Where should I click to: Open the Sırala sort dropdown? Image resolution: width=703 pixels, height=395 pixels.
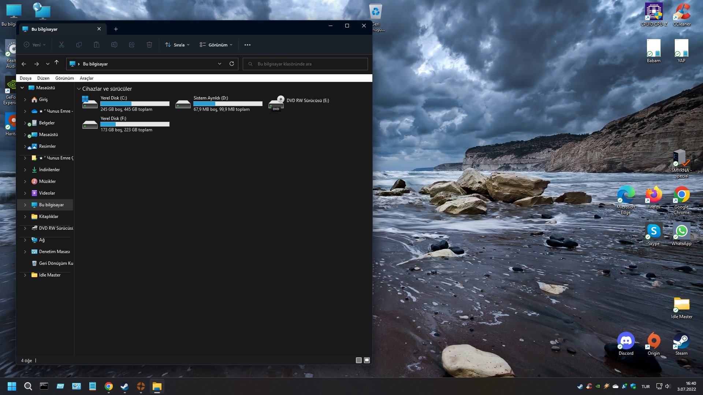click(177, 45)
